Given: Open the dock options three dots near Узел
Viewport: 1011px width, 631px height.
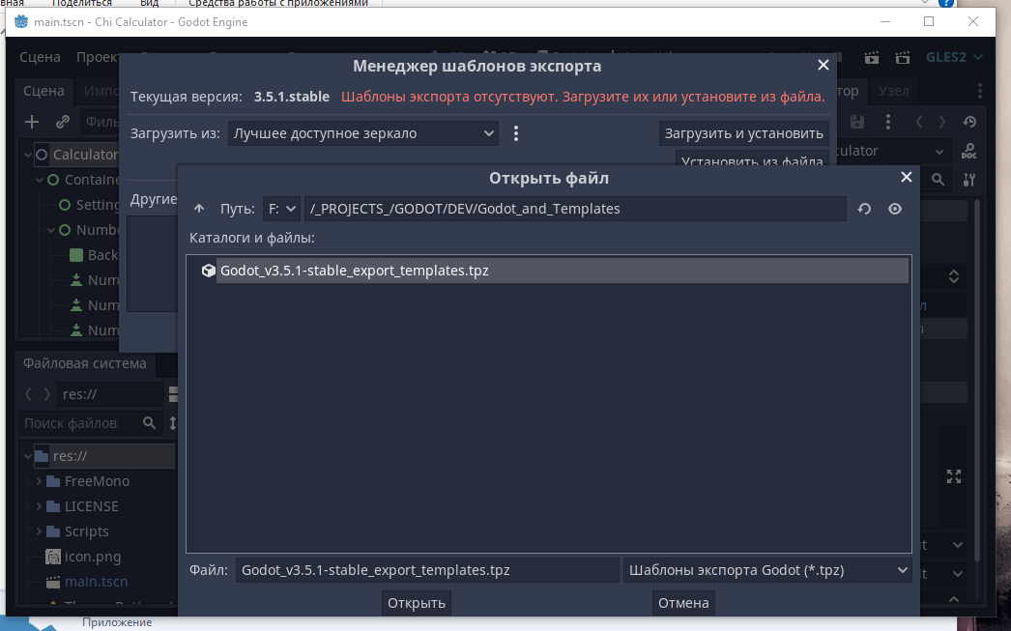Looking at the screenshot, I should [x=980, y=91].
